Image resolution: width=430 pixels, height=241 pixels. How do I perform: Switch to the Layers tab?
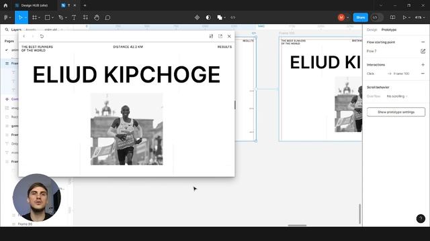(x=16, y=29)
